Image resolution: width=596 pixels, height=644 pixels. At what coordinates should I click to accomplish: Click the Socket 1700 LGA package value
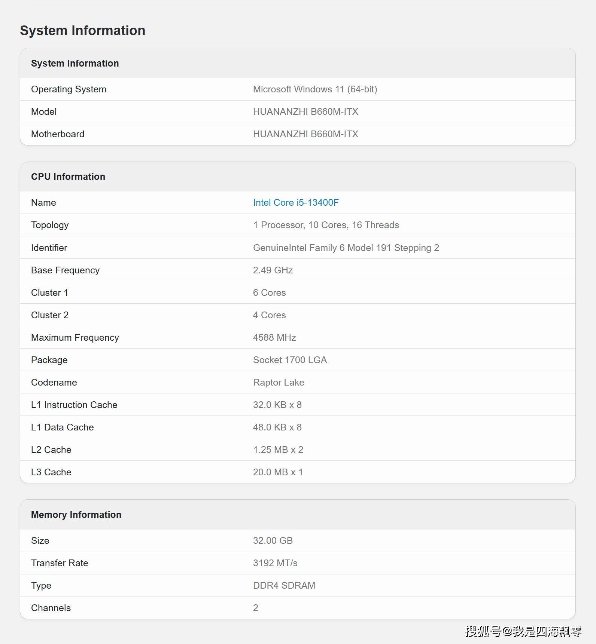(x=290, y=360)
